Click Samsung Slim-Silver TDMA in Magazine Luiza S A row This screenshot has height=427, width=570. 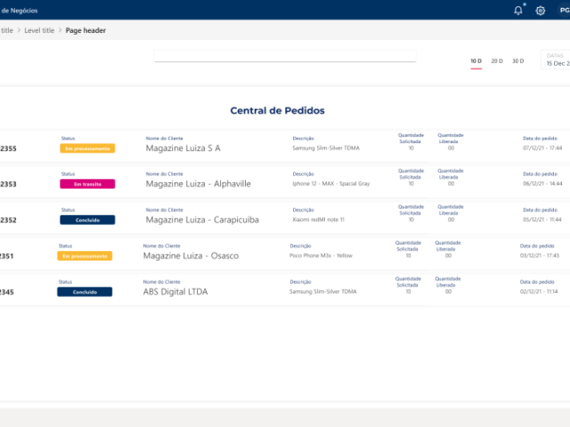pos(326,149)
